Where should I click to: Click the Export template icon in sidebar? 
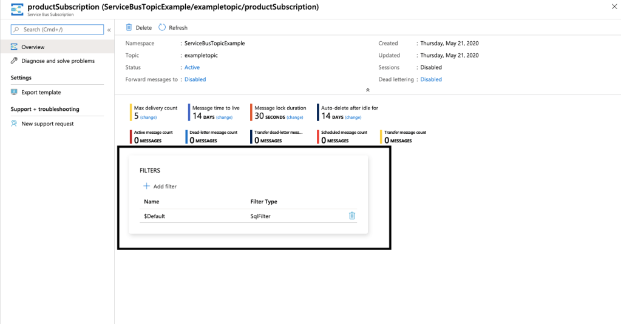tap(15, 92)
